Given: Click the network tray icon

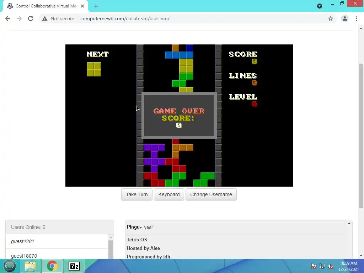Looking at the screenshot, I should pyautogui.click(x=322, y=266).
